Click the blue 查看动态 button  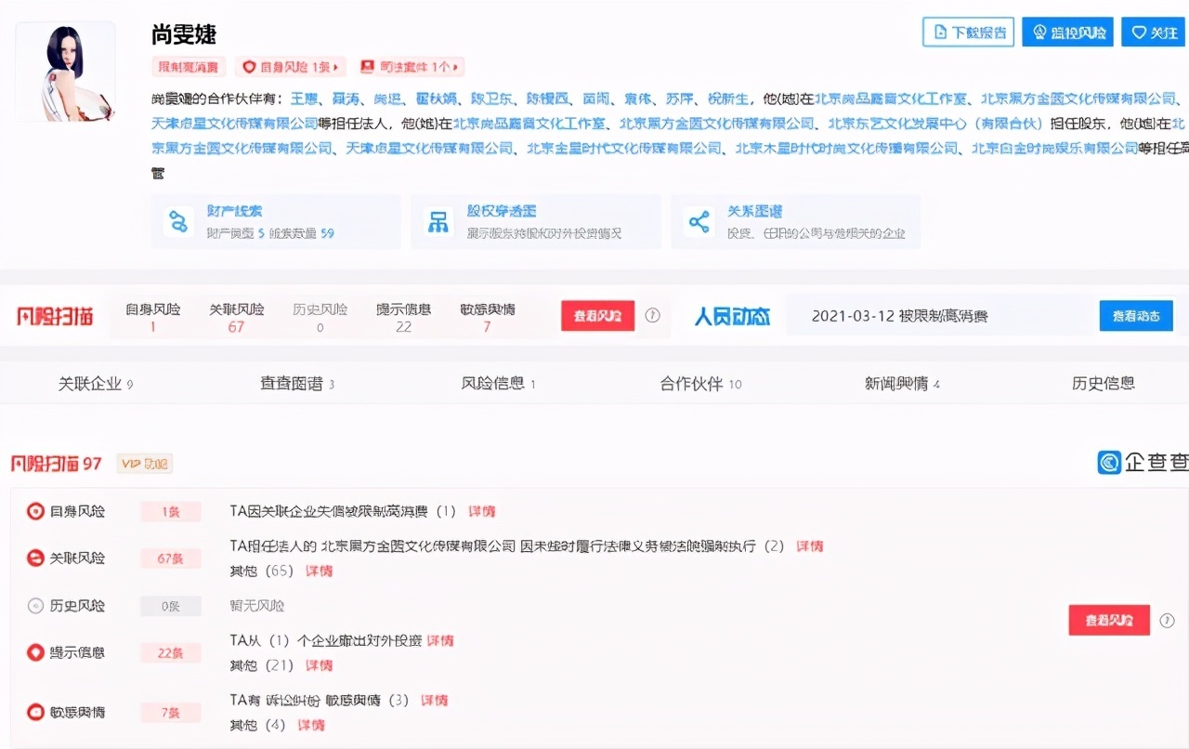coord(1135,316)
